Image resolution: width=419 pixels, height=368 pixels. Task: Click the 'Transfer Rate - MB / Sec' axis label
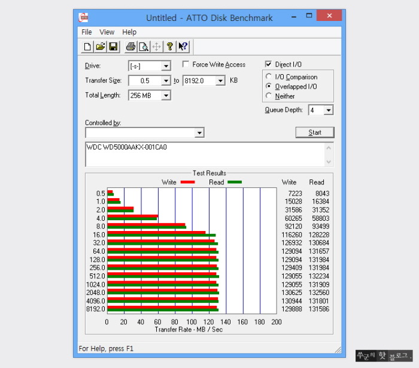click(189, 330)
